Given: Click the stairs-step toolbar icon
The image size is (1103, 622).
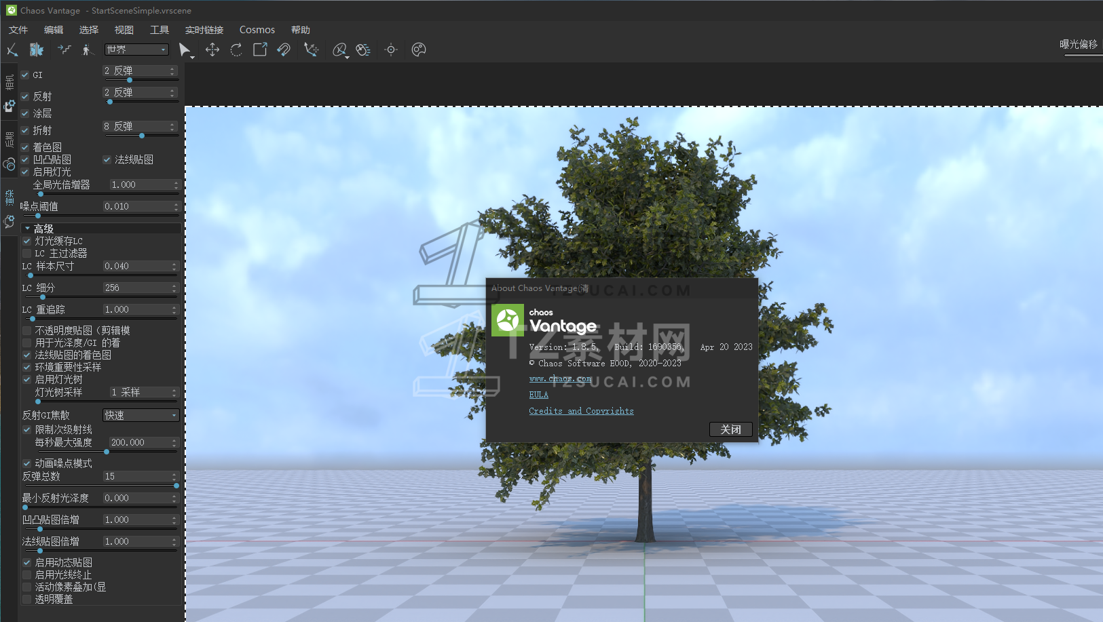Looking at the screenshot, I should tap(64, 50).
